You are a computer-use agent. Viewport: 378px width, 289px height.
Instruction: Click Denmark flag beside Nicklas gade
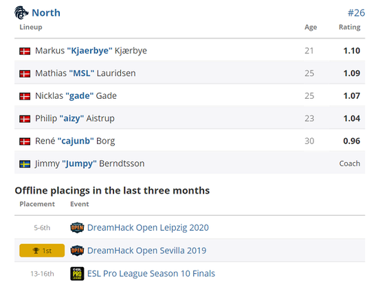pyautogui.click(x=25, y=96)
